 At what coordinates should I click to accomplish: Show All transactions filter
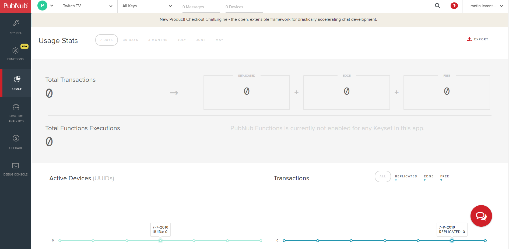tap(383, 177)
